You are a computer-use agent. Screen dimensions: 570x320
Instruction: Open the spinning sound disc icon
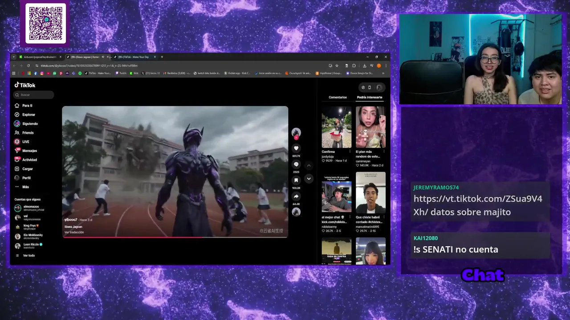296,212
